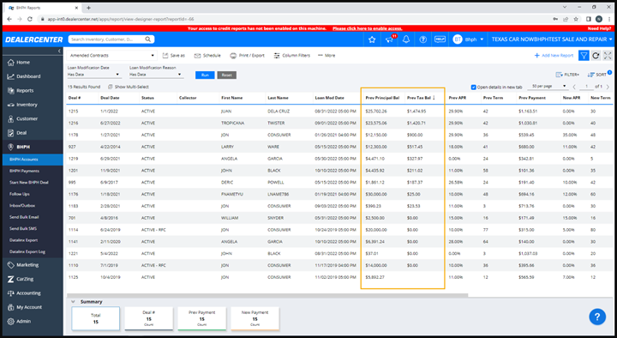Viewport: 617px width, 338px height.
Task: Open a new browser tab
Action: click(88, 8)
